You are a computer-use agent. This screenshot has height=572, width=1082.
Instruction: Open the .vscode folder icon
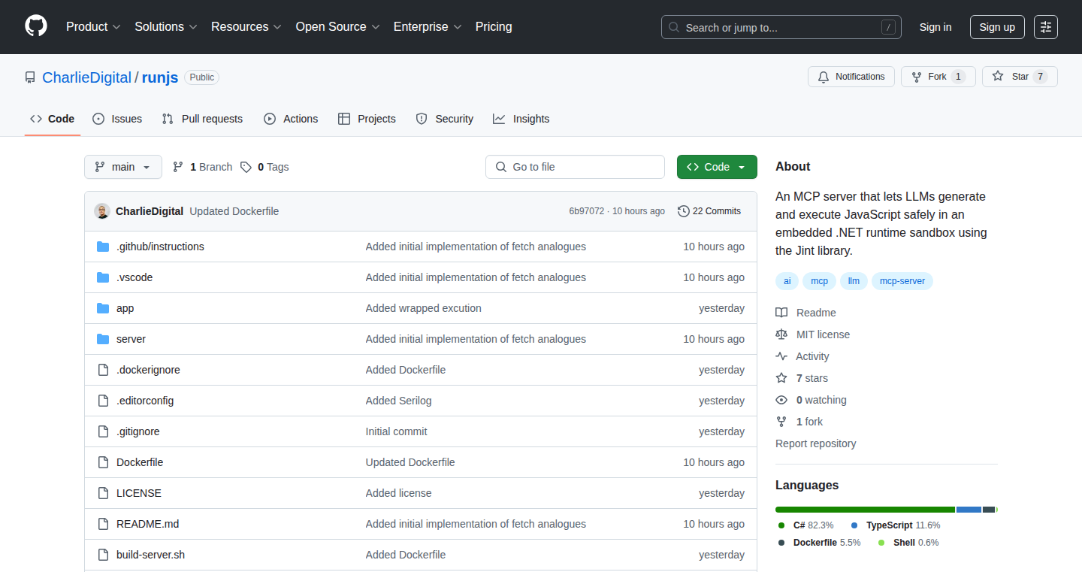103,277
